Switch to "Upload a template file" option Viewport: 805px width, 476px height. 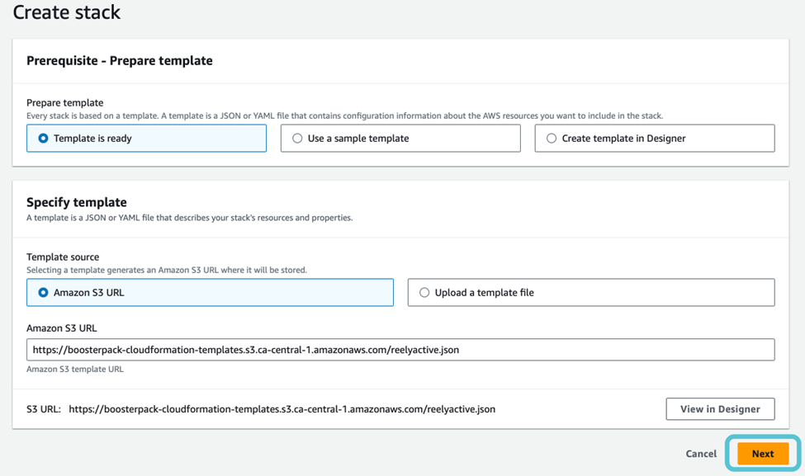click(424, 293)
